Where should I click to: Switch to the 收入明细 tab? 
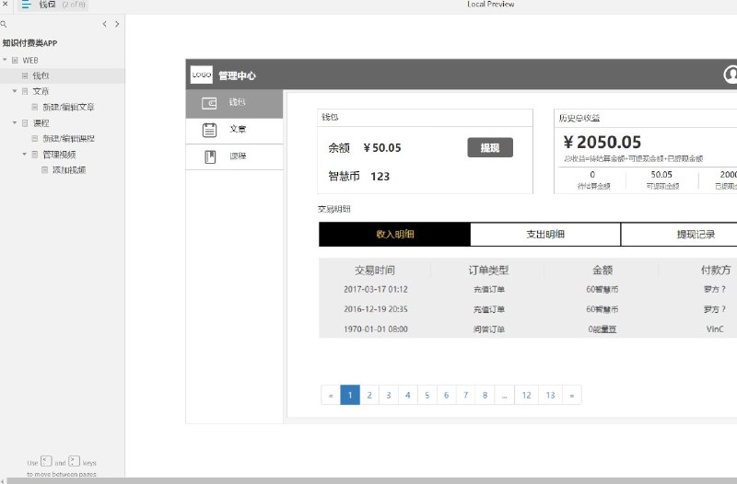click(x=395, y=235)
